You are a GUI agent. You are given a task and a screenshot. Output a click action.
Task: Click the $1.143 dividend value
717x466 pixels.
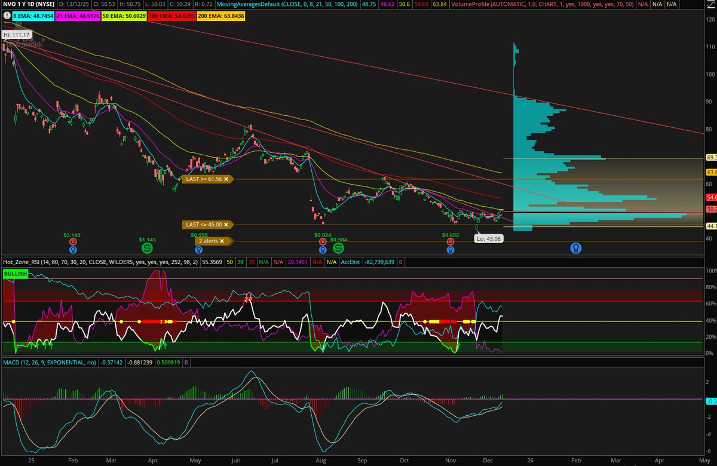(x=147, y=238)
